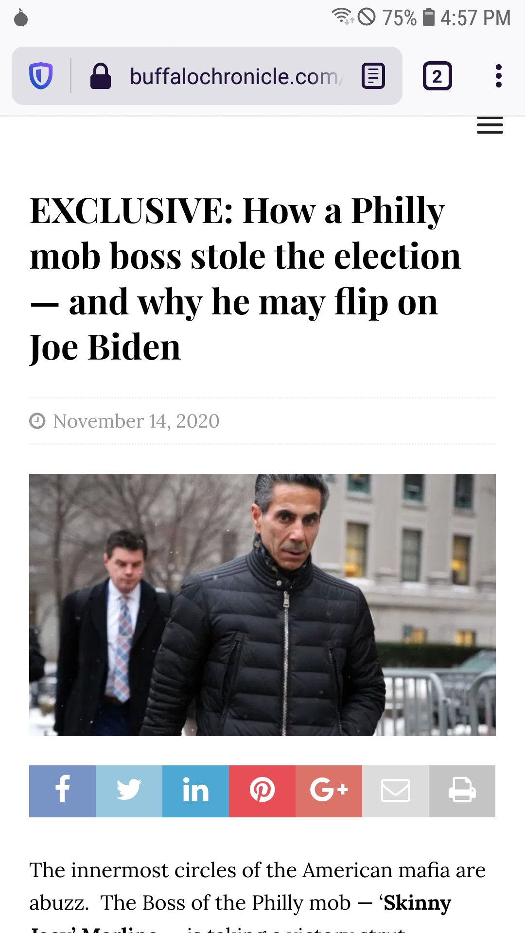Open the article photo thumbnail
The image size is (525, 933).
(x=262, y=605)
